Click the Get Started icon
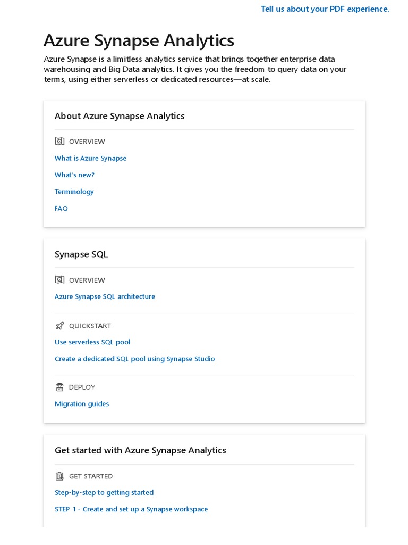Screen dimensions: 408x545 [59, 476]
